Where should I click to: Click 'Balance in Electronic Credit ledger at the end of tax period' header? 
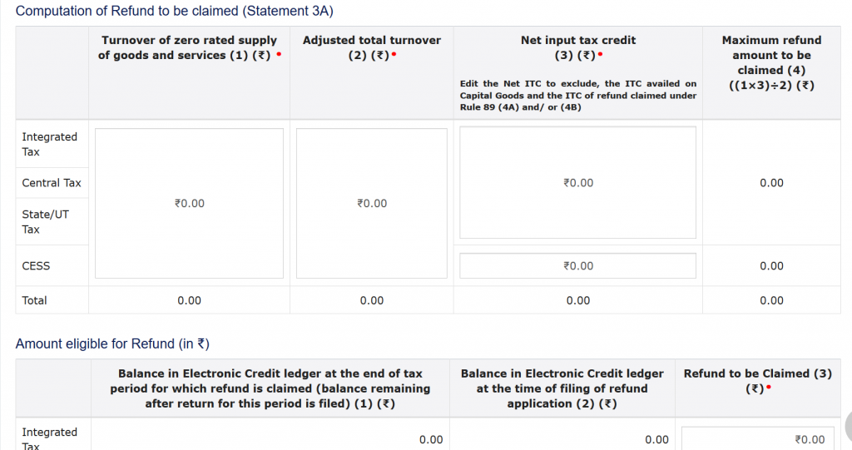[x=270, y=388]
